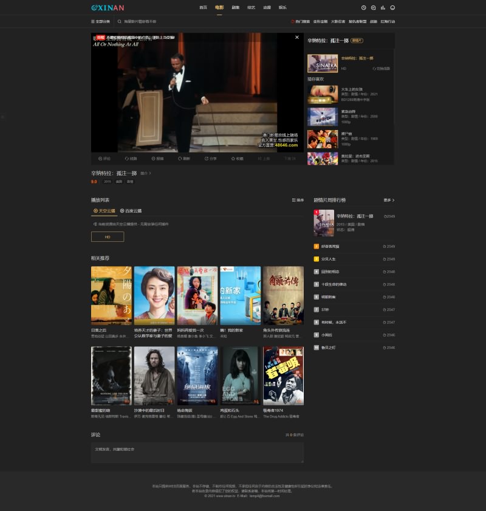Select the 综艺 variety nav item

point(251,7)
